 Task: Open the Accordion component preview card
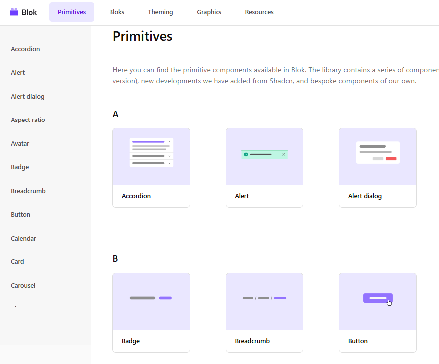click(x=151, y=168)
